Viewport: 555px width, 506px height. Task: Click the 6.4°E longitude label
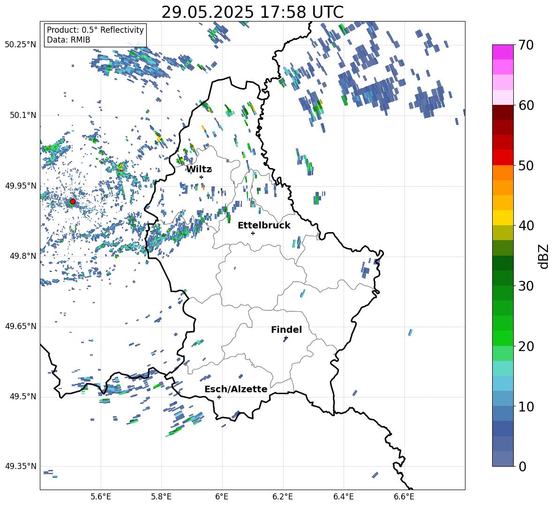pos(343,497)
